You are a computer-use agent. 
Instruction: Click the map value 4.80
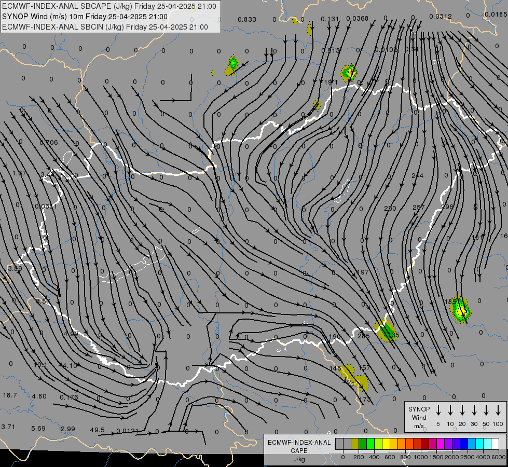(39, 396)
